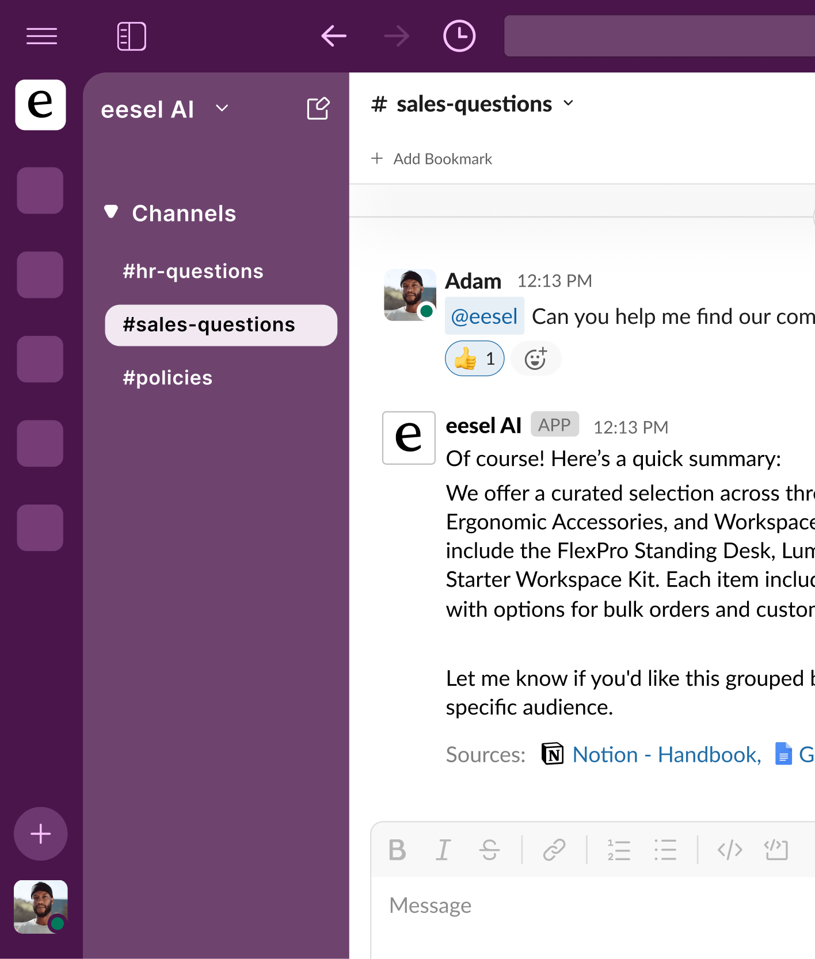Add a workspace with plus button

point(40,834)
